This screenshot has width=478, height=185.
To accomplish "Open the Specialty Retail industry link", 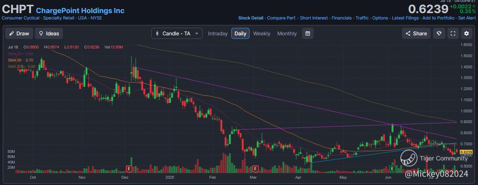I will [59, 18].
